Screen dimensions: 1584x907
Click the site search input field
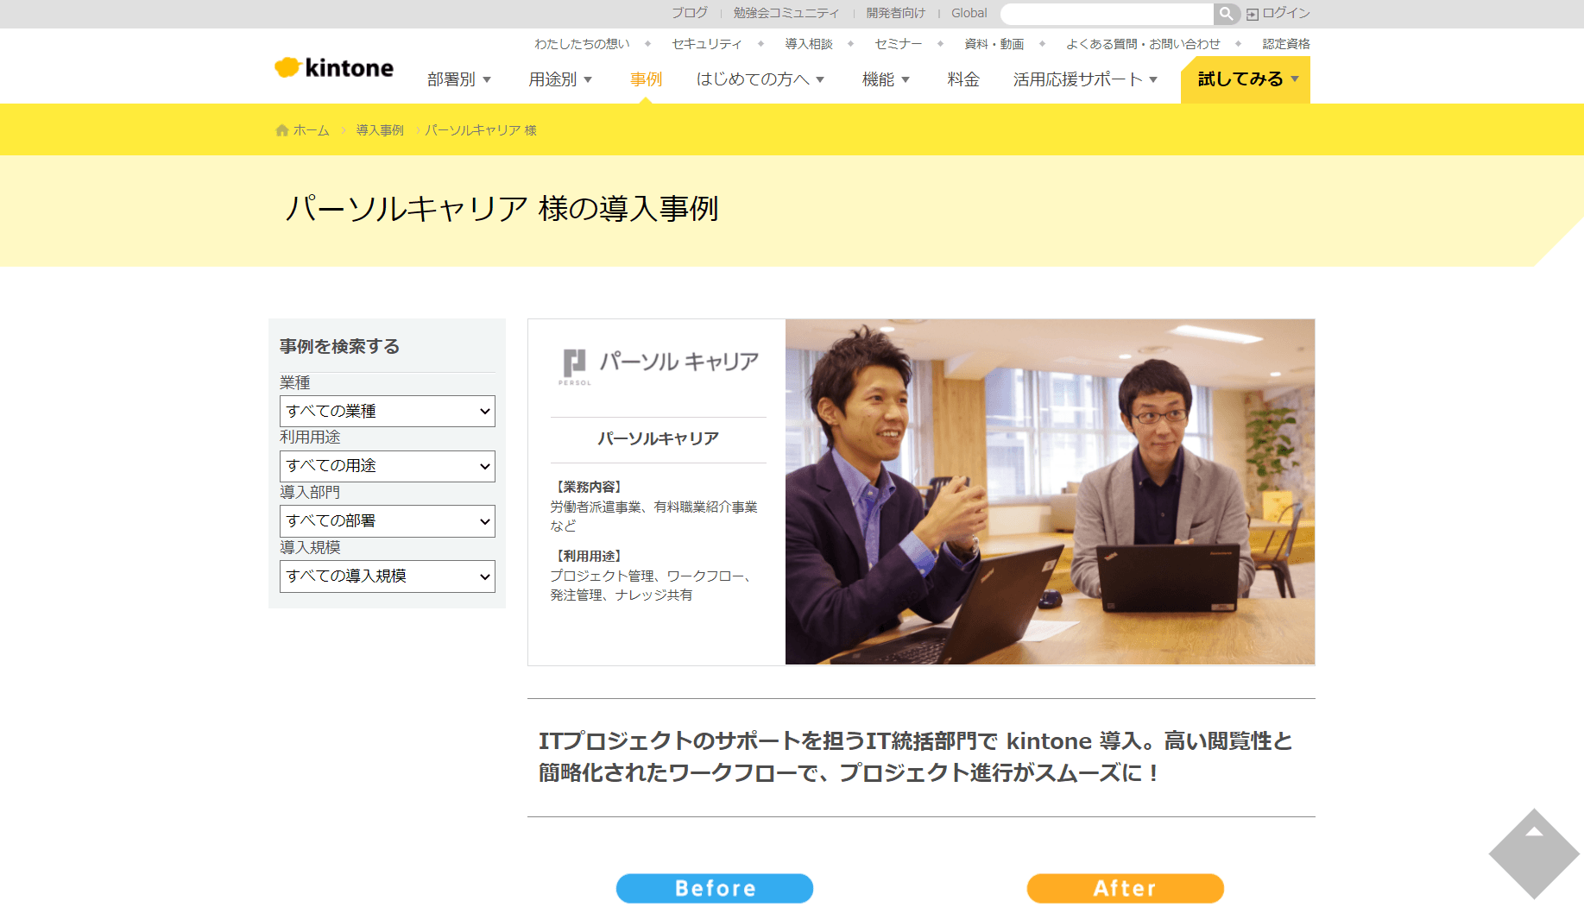tap(1107, 14)
